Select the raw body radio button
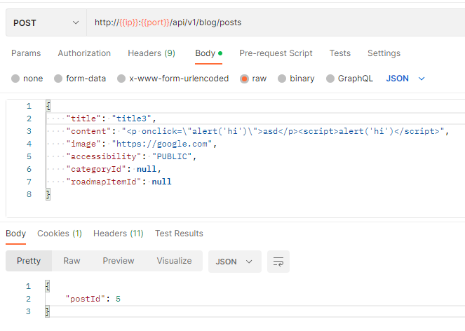 click(x=244, y=79)
